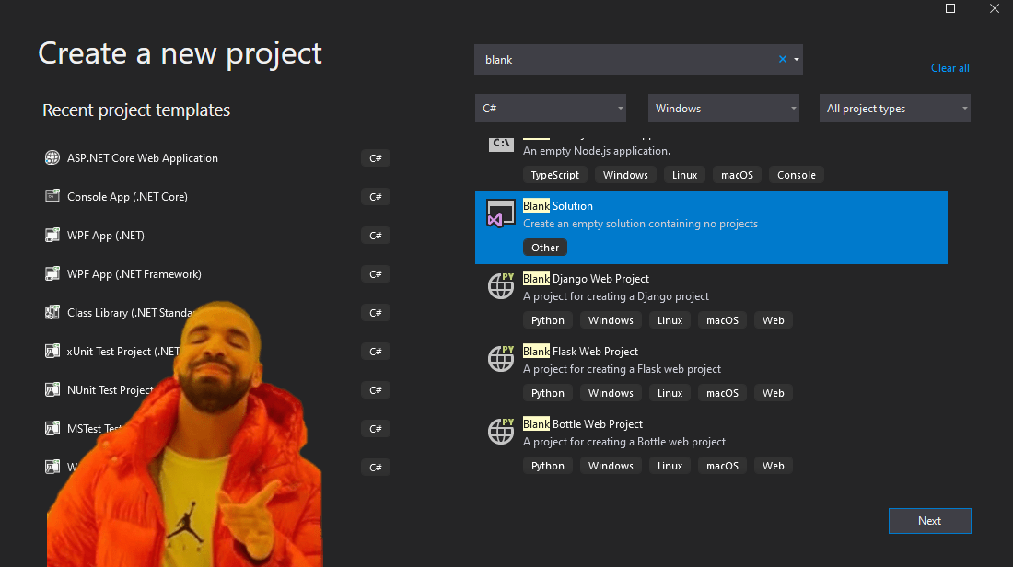
Task: Click the xUnit Test Project icon
Action: coord(52,352)
